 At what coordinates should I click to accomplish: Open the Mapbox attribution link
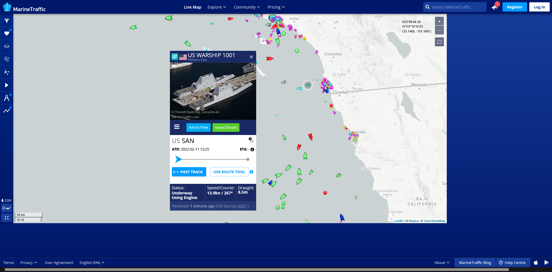click(x=414, y=221)
